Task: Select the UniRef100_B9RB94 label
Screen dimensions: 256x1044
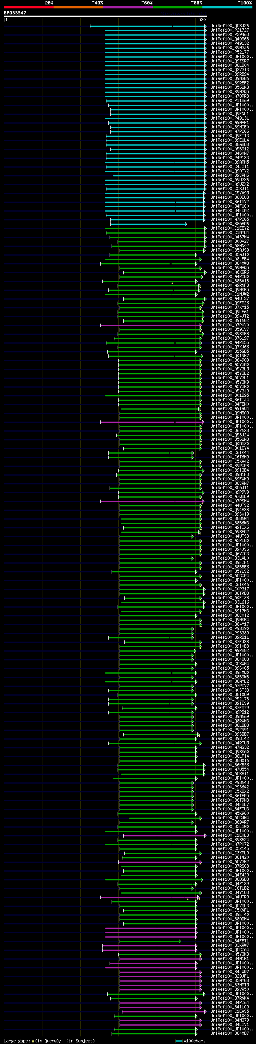Action: [x=230, y=74]
